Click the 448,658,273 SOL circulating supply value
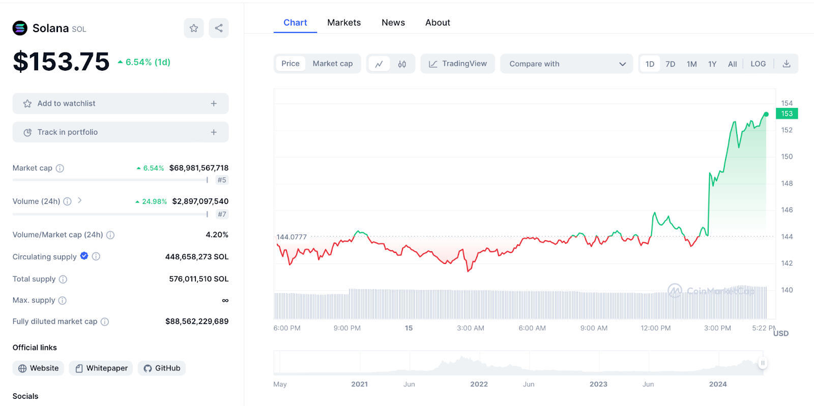 point(197,257)
